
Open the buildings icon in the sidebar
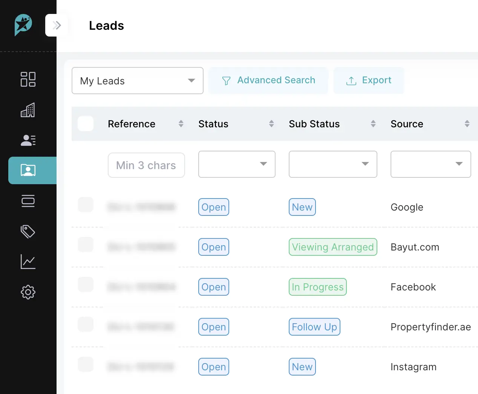tap(28, 110)
